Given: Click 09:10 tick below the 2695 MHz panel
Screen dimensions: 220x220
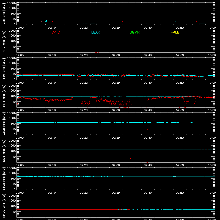Looking at the screenshot, I should (x=52, y=138).
